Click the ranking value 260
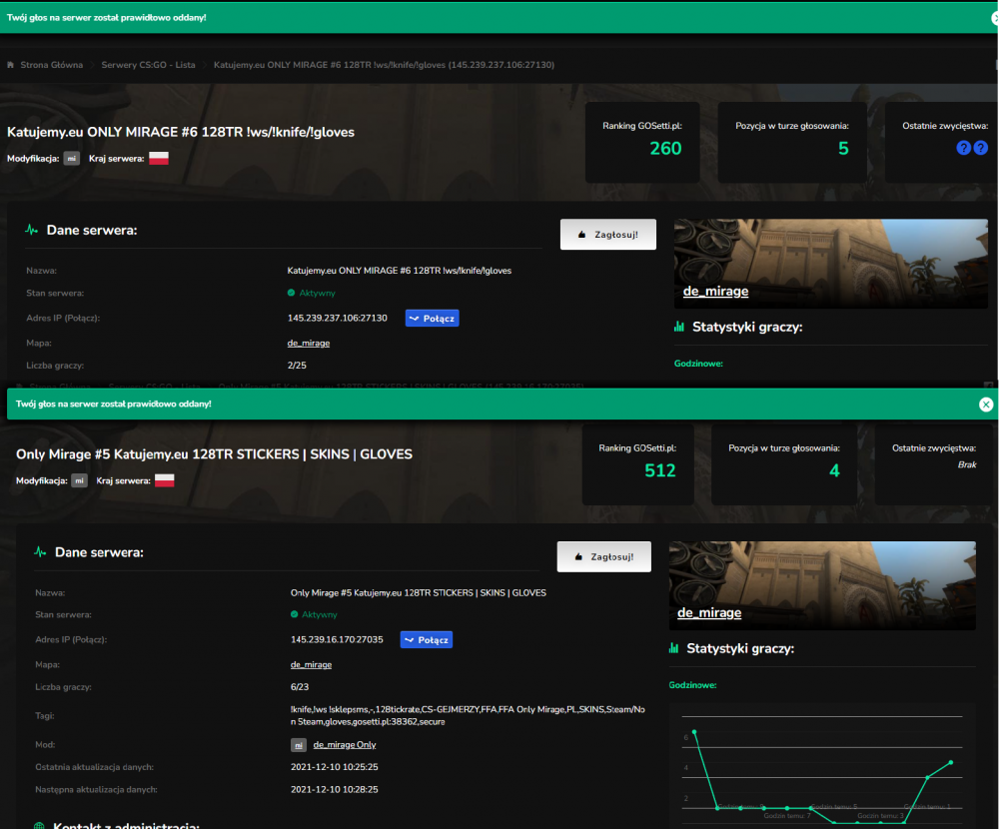999x829 pixels. tap(665, 149)
